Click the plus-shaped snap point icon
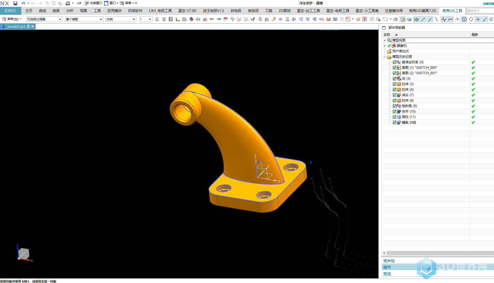This screenshot has width=494, height=283. tap(478, 19)
